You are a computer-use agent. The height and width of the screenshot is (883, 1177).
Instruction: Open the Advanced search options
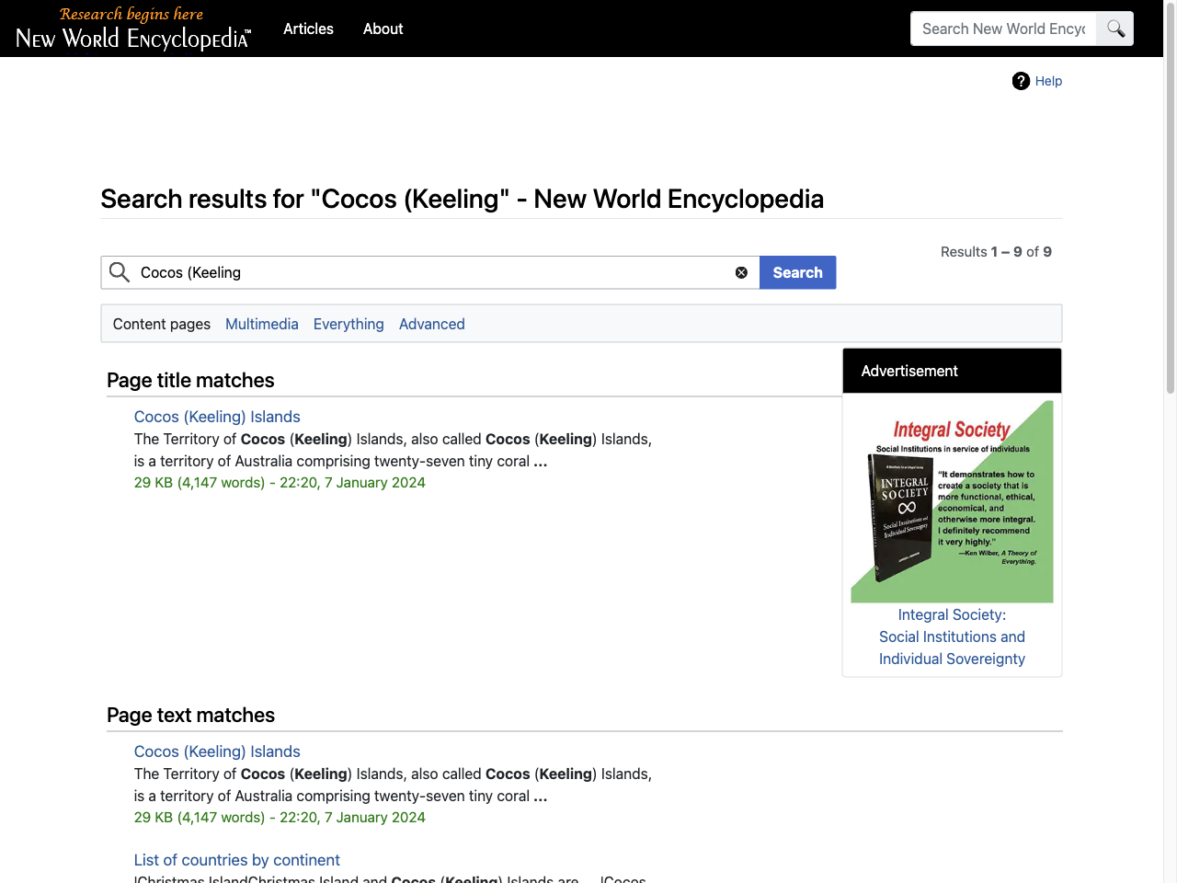click(431, 324)
